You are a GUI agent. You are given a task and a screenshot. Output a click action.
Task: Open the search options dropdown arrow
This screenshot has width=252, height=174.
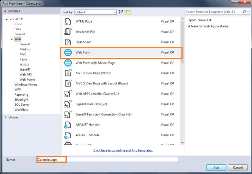click(248, 12)
